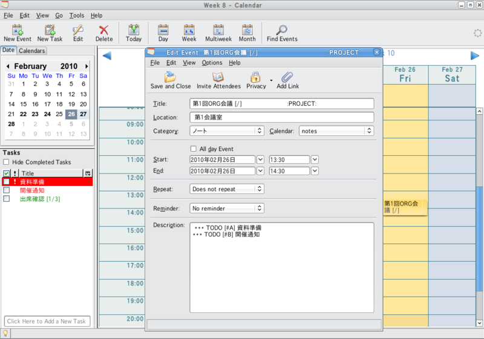Screen dimensions: 484x339
Task: Click the Location input field
Action: pos(281,117)
